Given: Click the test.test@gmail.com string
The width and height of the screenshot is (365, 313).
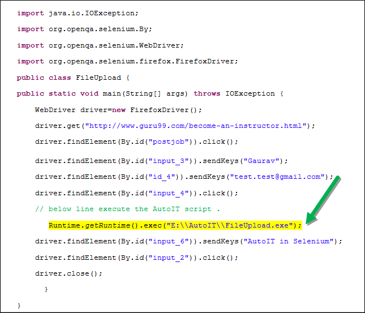Looking at the screenshot, I should click(x=278, y=177).
